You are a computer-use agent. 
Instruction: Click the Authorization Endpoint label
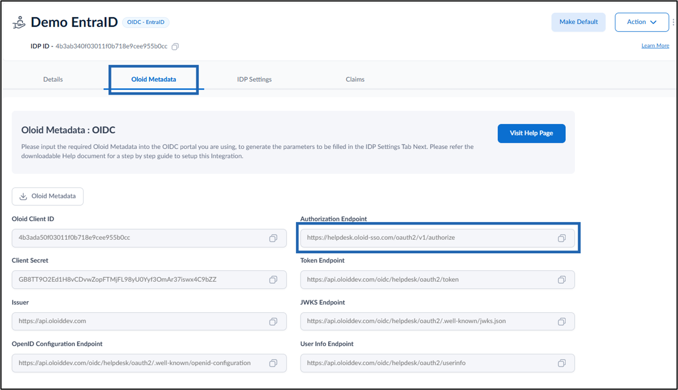[x=333, y=219]
